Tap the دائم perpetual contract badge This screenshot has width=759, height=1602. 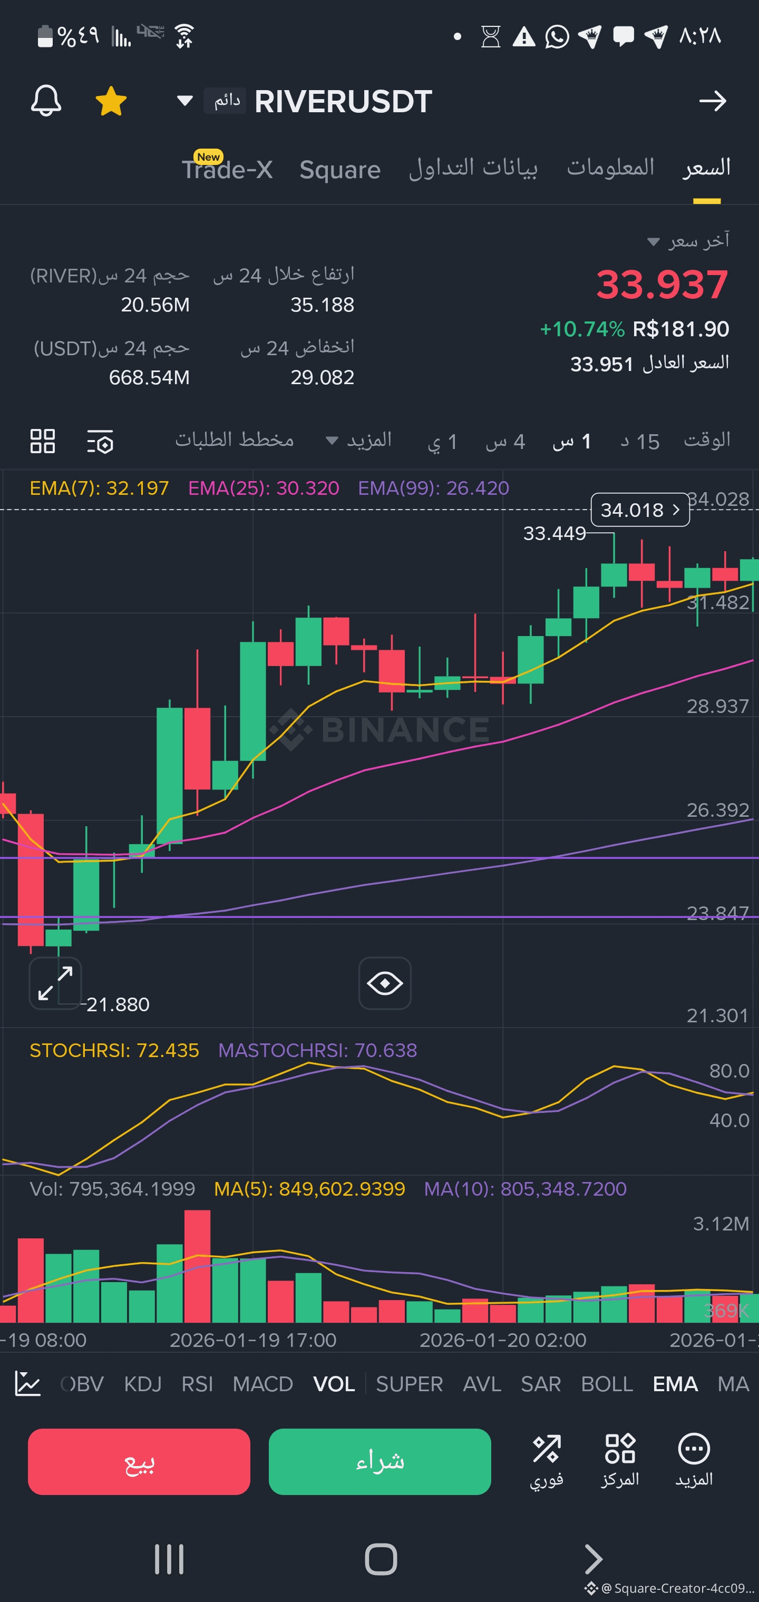[225, 101]
